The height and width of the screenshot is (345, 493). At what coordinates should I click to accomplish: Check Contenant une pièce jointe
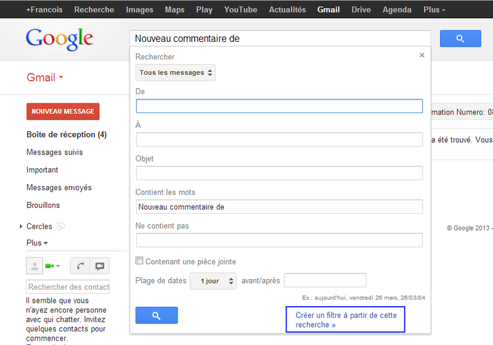pyautogui.click(x=139, y=261)
